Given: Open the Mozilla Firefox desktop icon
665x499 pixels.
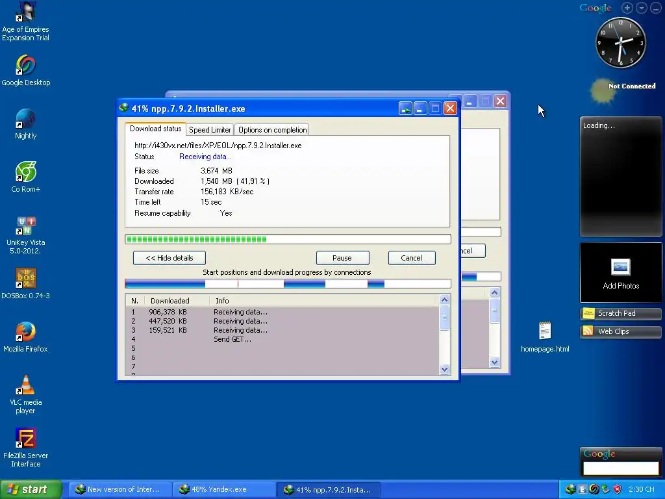Looking at the screenshot, I should pos(25,331).
